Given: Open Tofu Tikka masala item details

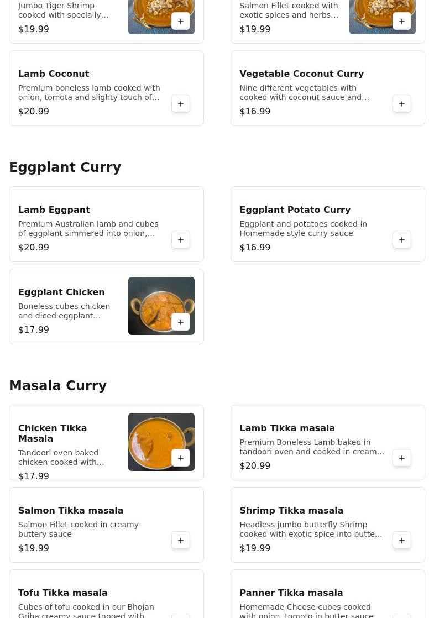Looking at the screenshot, I should pos(107,594).
